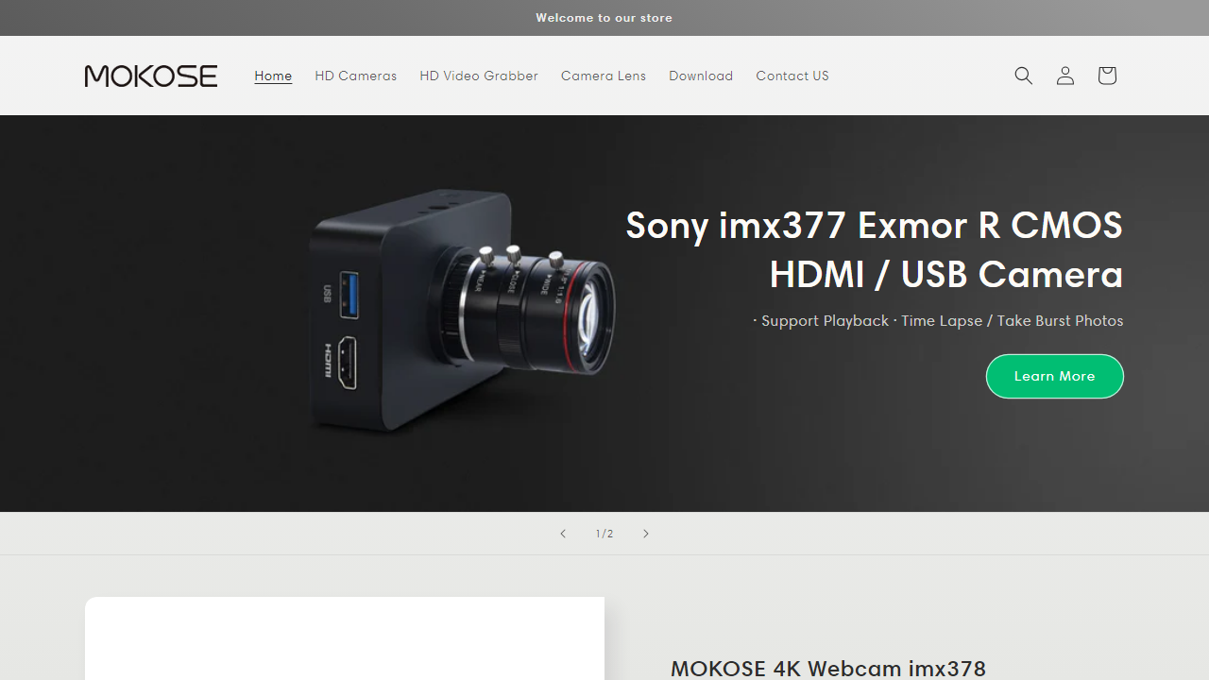Click the Welcome to our store announcement
The height and width of the screenshot is (680, 1209).
604,18
